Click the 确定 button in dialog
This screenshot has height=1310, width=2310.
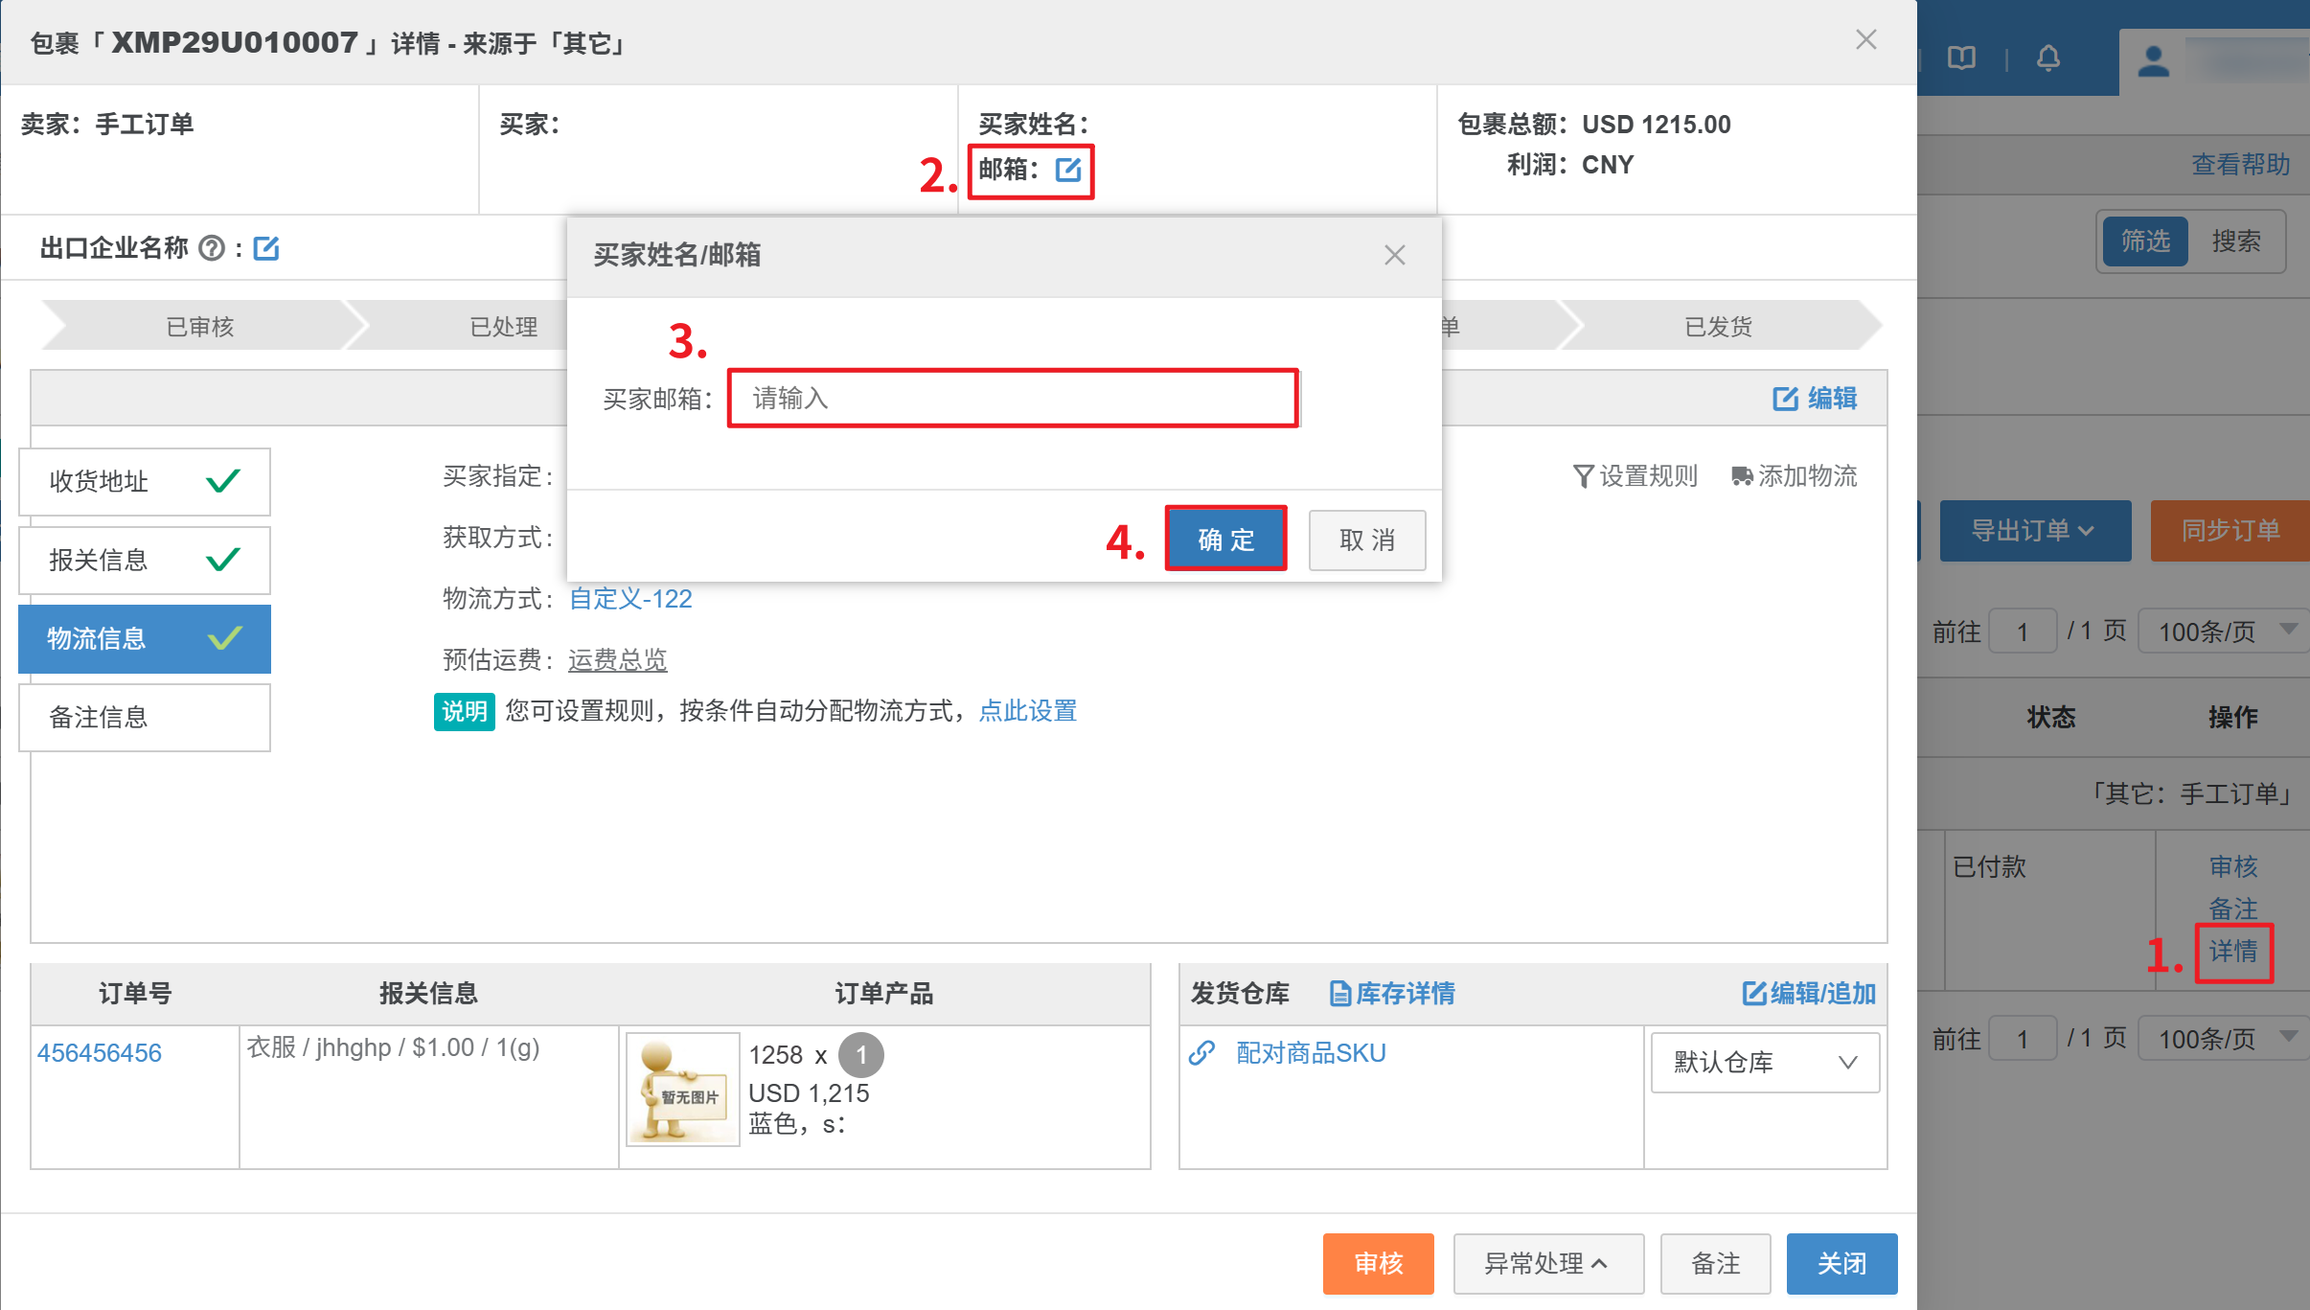pyautogui.click(x=1225, y=540)
